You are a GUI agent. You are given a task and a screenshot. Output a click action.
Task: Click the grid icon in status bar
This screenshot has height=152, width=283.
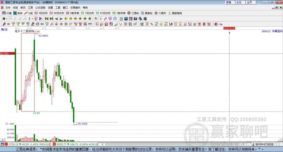coord(2,144)
